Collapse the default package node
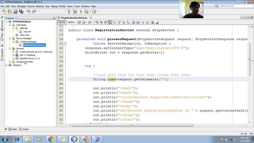254x143 pixels. 13,42
